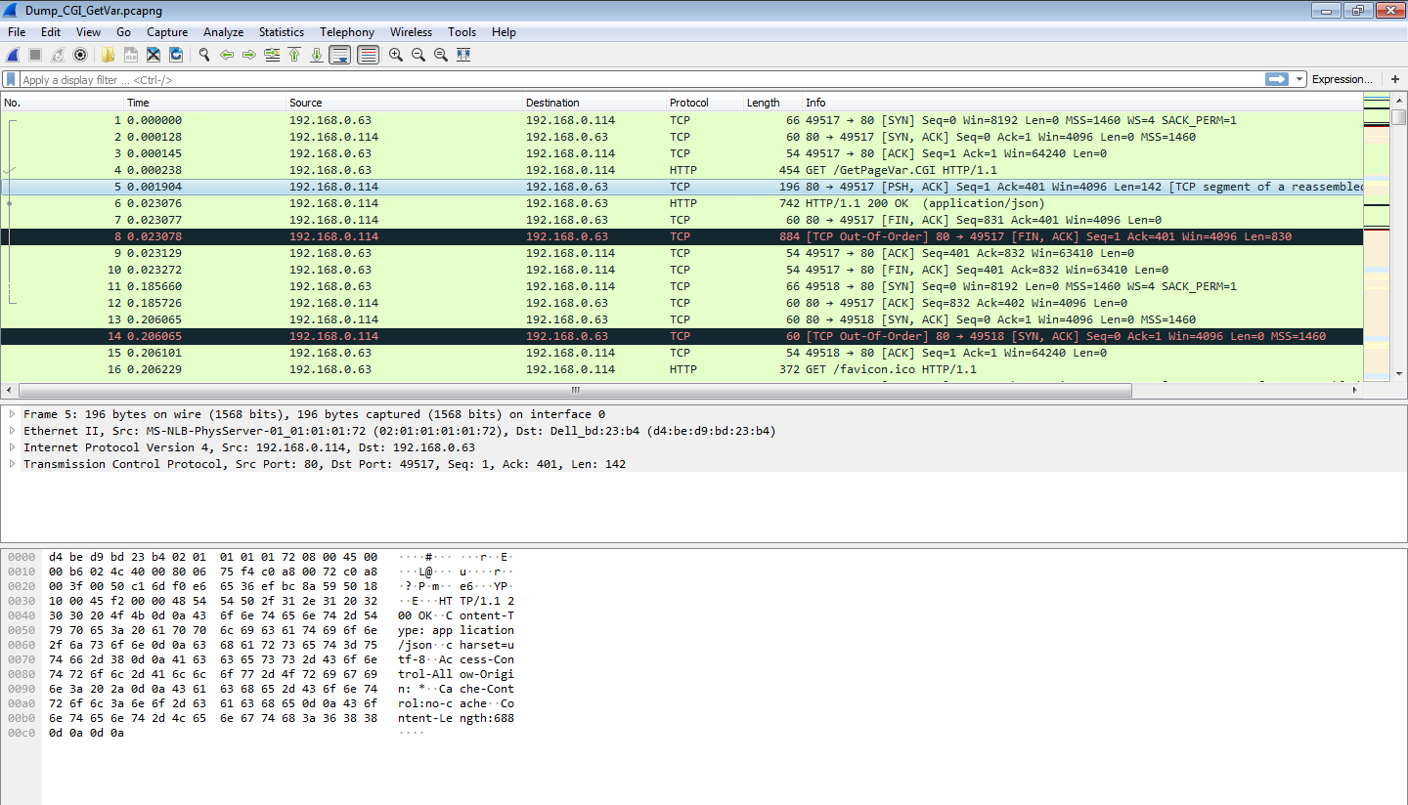Open capture options with the gear icon

pos(80,55)
